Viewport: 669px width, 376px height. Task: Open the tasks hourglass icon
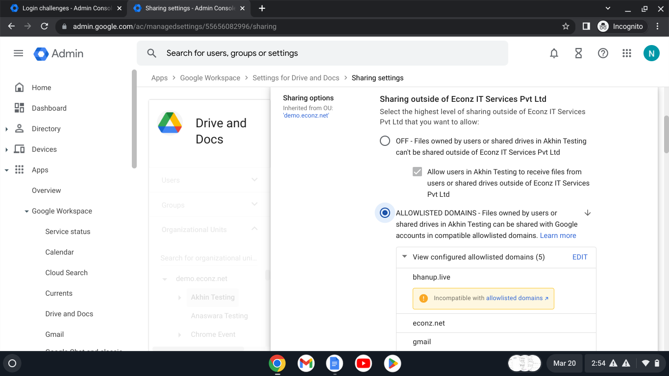coord(578,53)
